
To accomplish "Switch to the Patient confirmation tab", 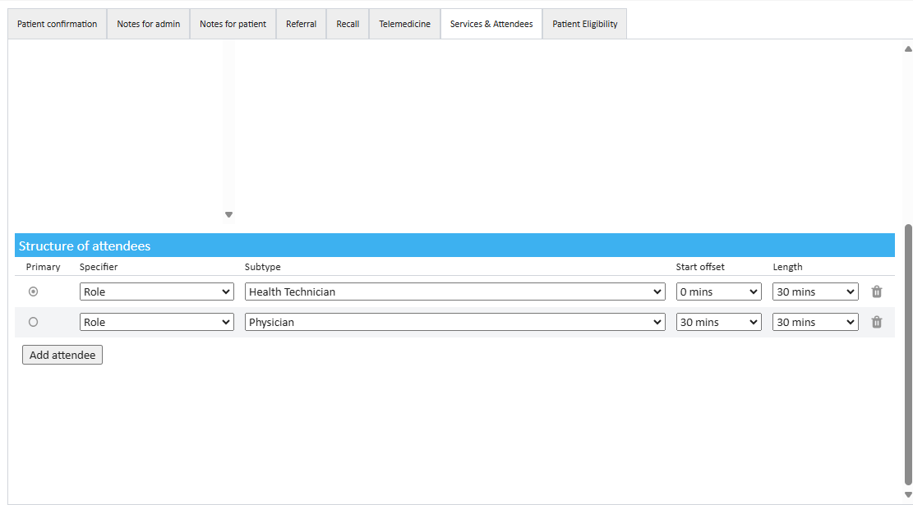I will coord(58,24).
